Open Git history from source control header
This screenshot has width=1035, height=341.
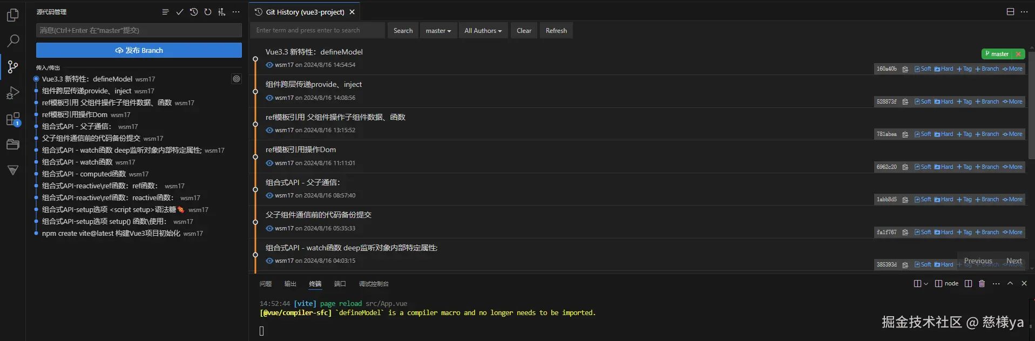tap(194, 12)
